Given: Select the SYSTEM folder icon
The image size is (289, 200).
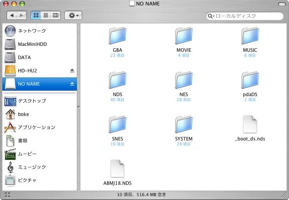Looking at the screenshot, I should [x=184, y=125].
